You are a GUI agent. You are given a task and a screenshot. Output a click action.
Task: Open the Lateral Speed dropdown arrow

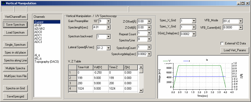[108, 48]
